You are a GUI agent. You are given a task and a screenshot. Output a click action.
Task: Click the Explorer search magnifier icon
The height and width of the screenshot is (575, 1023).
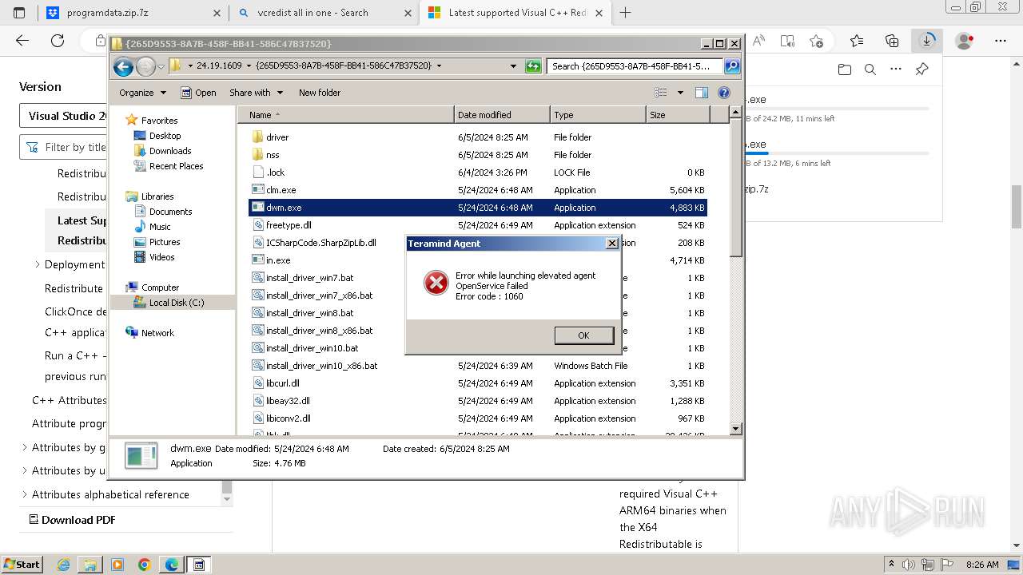point(731,66)
